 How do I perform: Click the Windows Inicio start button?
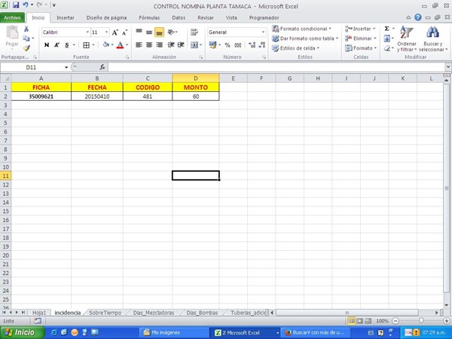(23, 332)
